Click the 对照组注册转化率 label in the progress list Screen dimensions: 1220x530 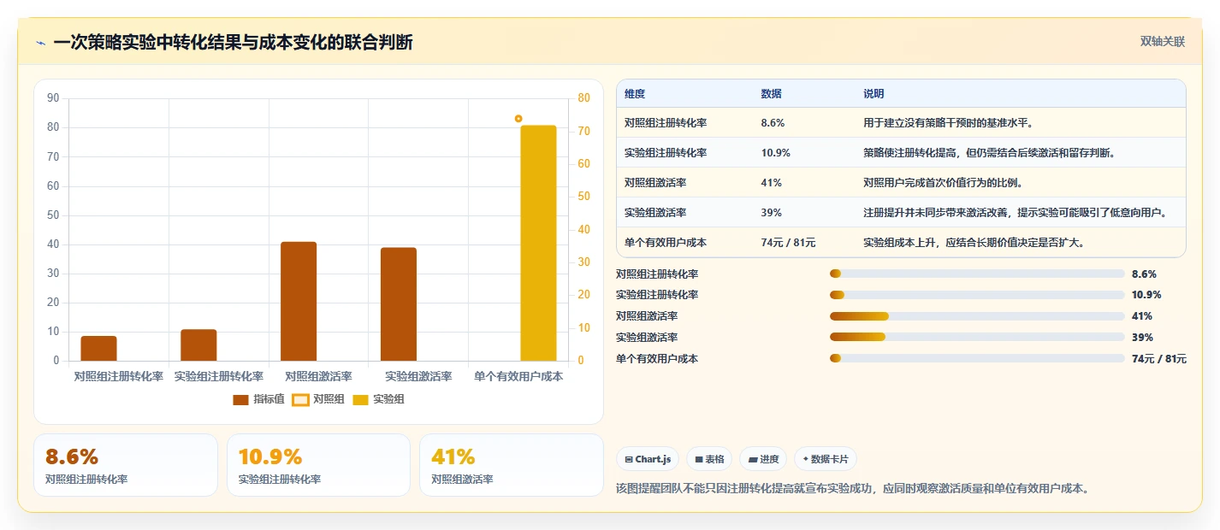(657, 274)
